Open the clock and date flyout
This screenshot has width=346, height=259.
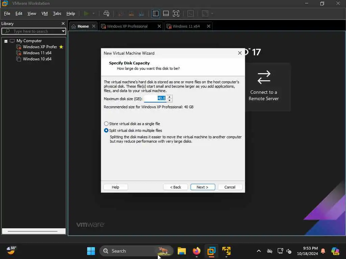(307, 251)
